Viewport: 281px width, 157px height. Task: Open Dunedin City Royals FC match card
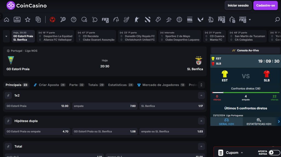(x=137, y=36)
